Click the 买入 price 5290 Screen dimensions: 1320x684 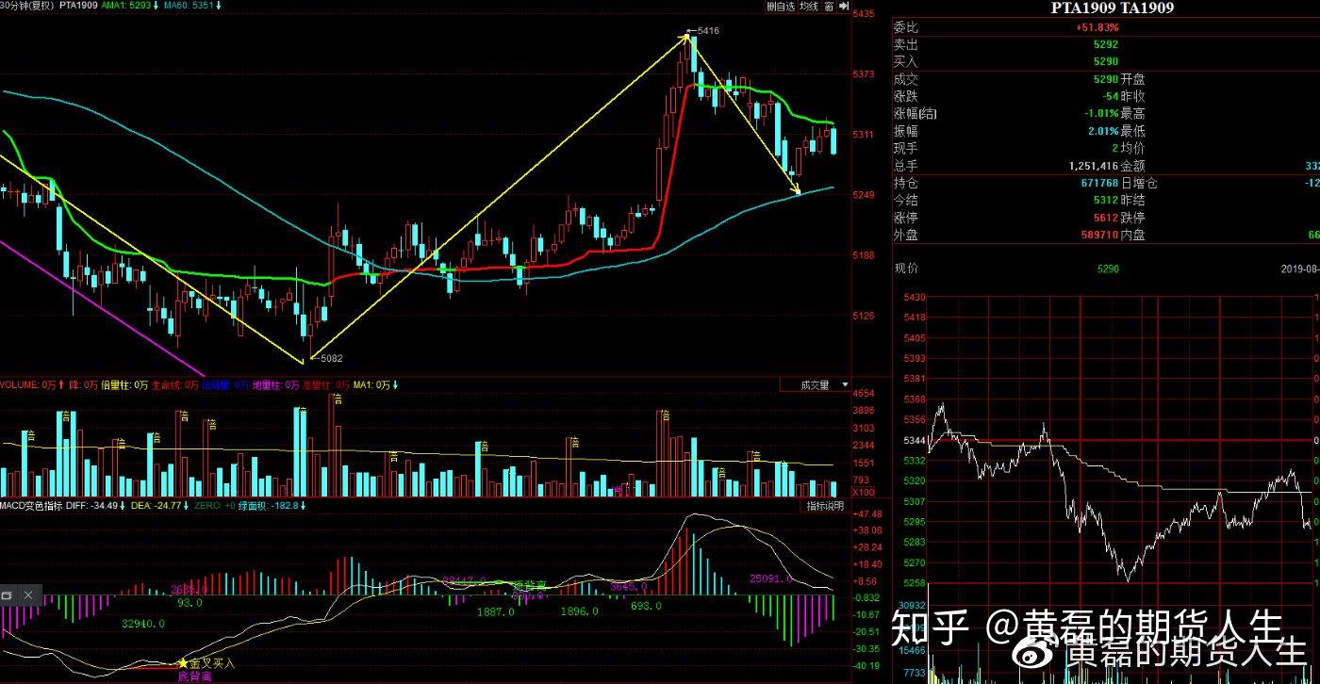[x=1106, y=61]
